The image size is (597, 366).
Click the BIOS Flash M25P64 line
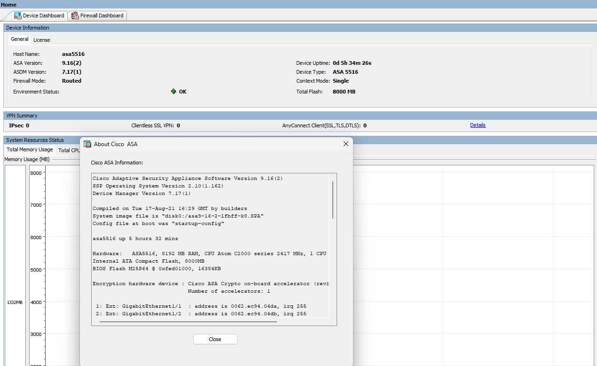(x=157, y=269)
